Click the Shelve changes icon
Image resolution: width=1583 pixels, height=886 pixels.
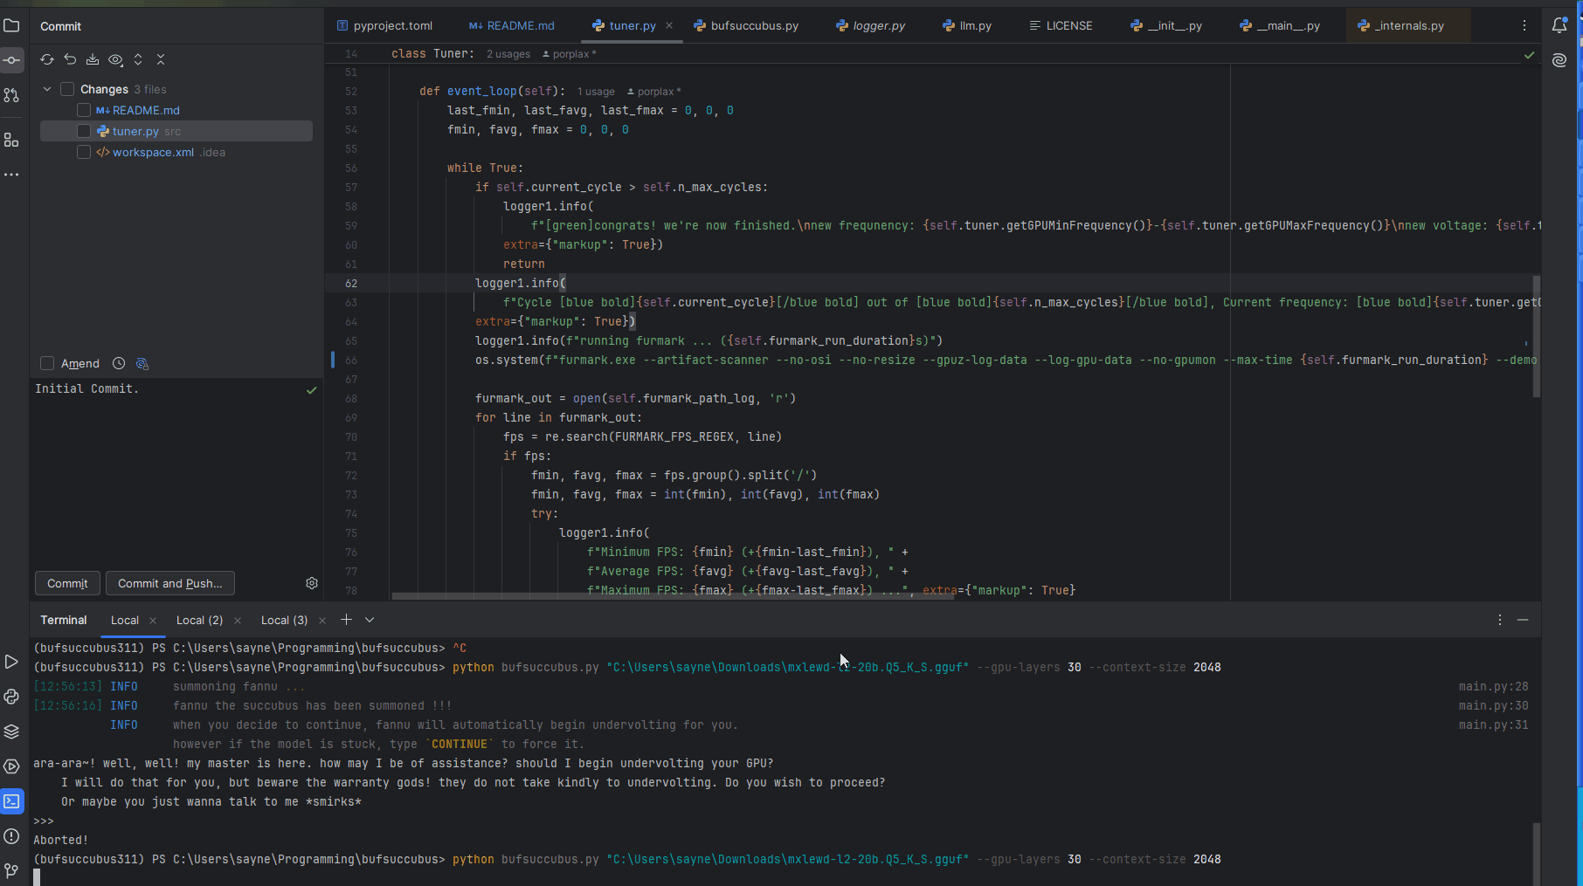[93, 59]
